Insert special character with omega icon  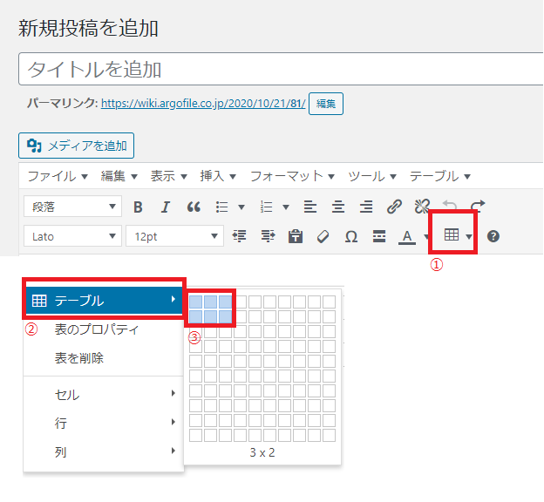(x=351, y=236)
